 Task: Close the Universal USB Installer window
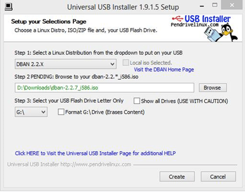click(x=232, y=5)
